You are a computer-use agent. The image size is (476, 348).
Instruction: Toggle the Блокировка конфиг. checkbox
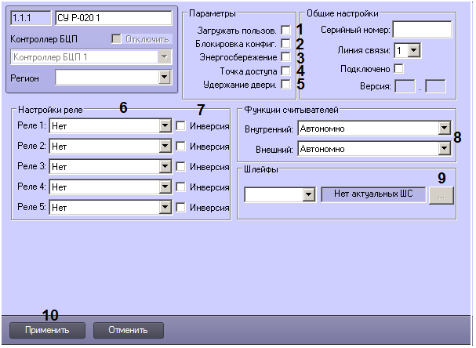[286, 44]
